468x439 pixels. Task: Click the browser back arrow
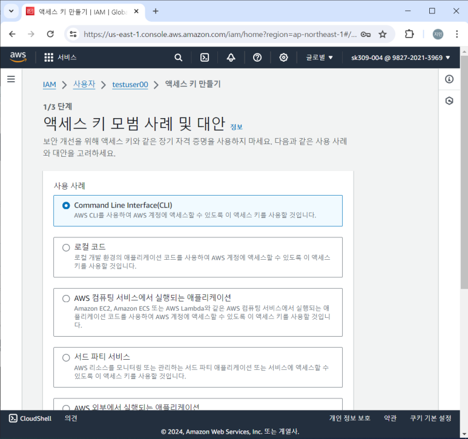point(12,34)
